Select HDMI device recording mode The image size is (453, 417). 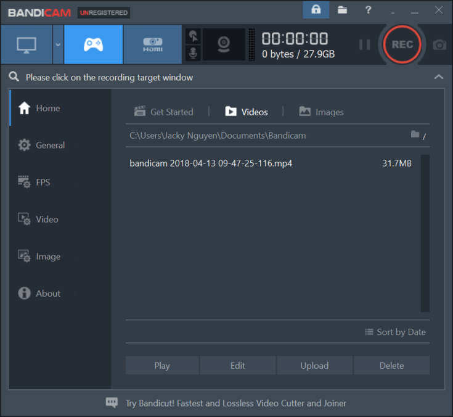coord(153,44)
